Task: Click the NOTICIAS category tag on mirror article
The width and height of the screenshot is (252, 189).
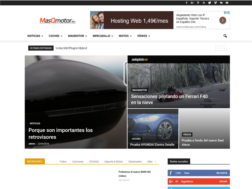Action: tap(35, 123)
